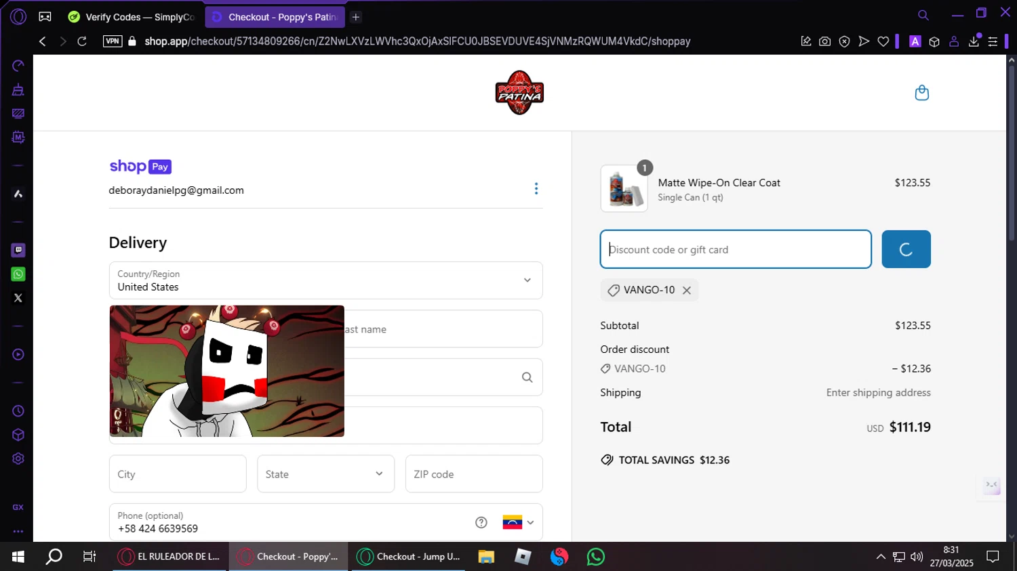Screen dimensions: 1017x571
Task: Reload the checkout page
Action: click(82, 41)
